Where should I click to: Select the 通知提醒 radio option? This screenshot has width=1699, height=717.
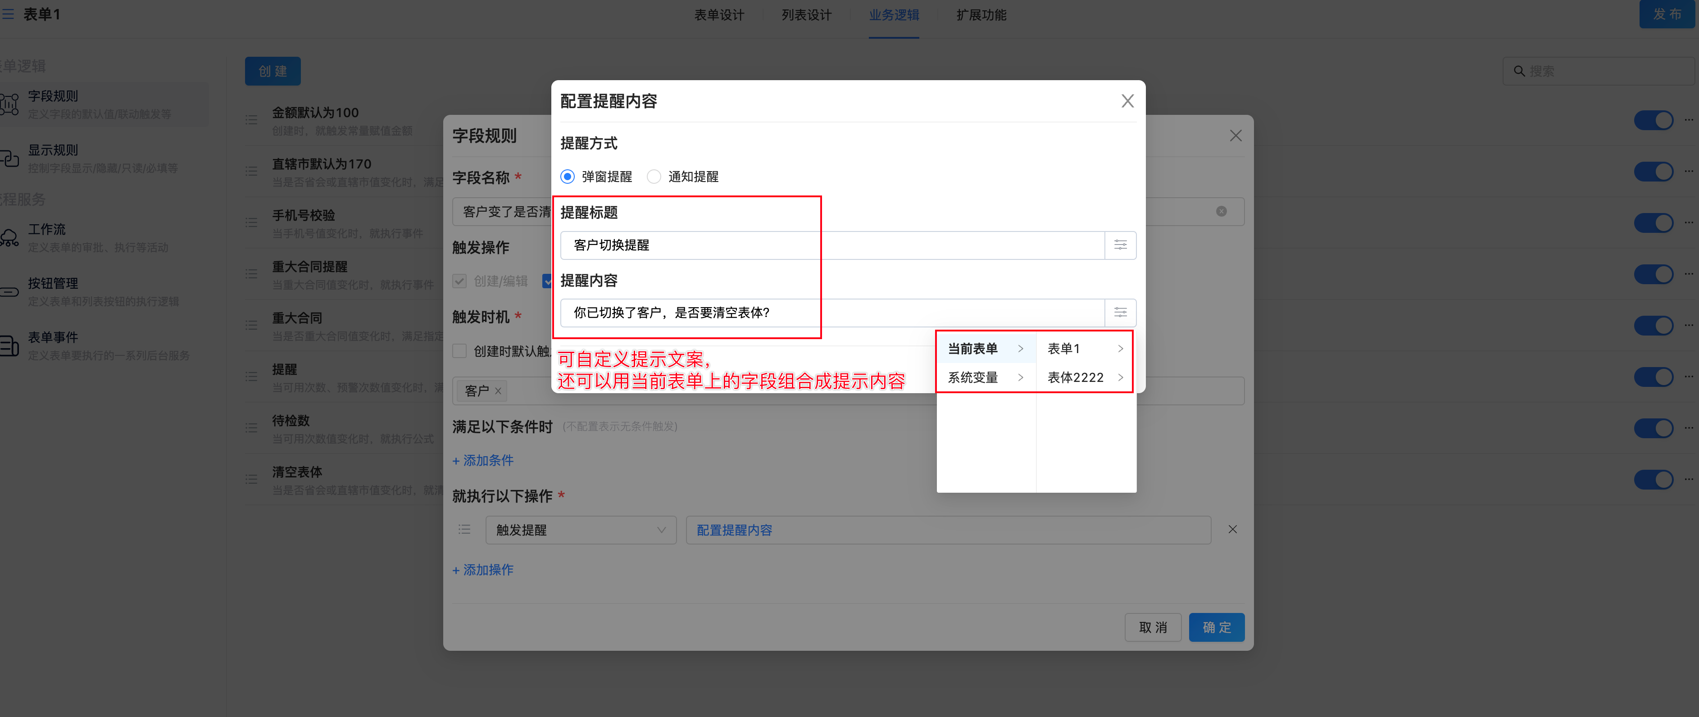click(x=654, y=177)
